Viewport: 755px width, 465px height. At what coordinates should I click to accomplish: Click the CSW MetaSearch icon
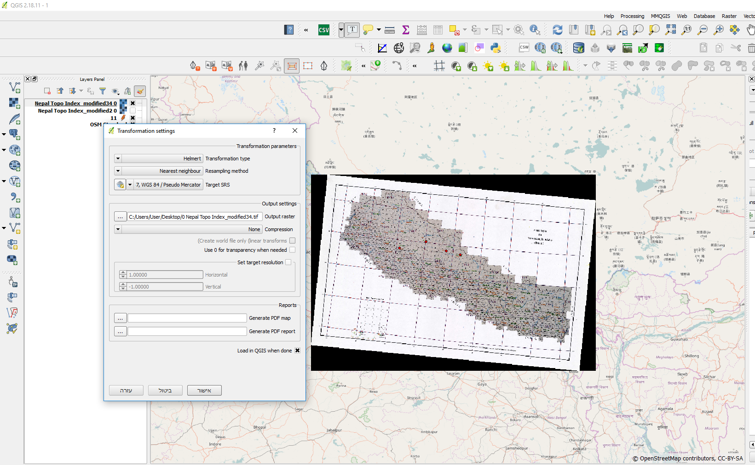[x=524, y=48]
